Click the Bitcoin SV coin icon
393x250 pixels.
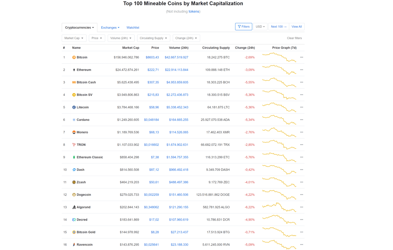pos(74,95)
